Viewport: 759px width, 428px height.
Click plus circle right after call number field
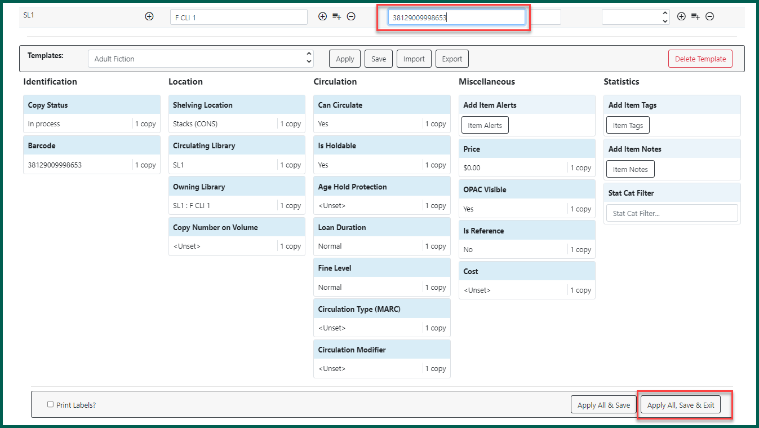322,16
